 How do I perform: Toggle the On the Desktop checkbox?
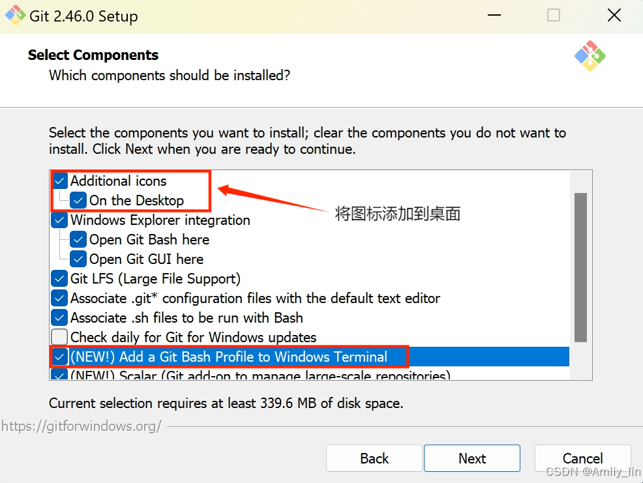78,201
